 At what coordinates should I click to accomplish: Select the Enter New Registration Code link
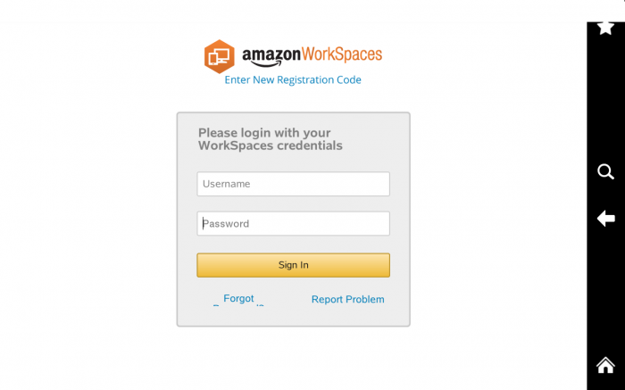(293, 79)
